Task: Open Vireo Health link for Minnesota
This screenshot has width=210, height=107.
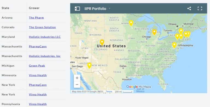Action: (38, 75)
